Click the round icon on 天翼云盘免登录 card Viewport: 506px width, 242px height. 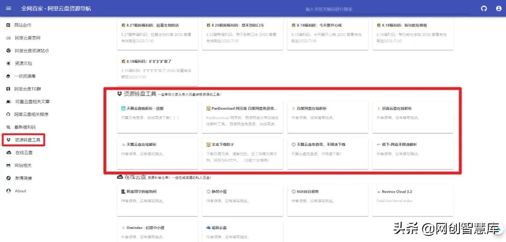294,145
